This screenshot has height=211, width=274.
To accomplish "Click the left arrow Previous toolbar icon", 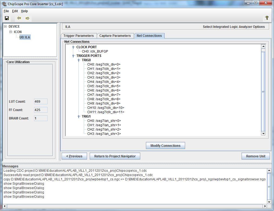I will [19, 18].
